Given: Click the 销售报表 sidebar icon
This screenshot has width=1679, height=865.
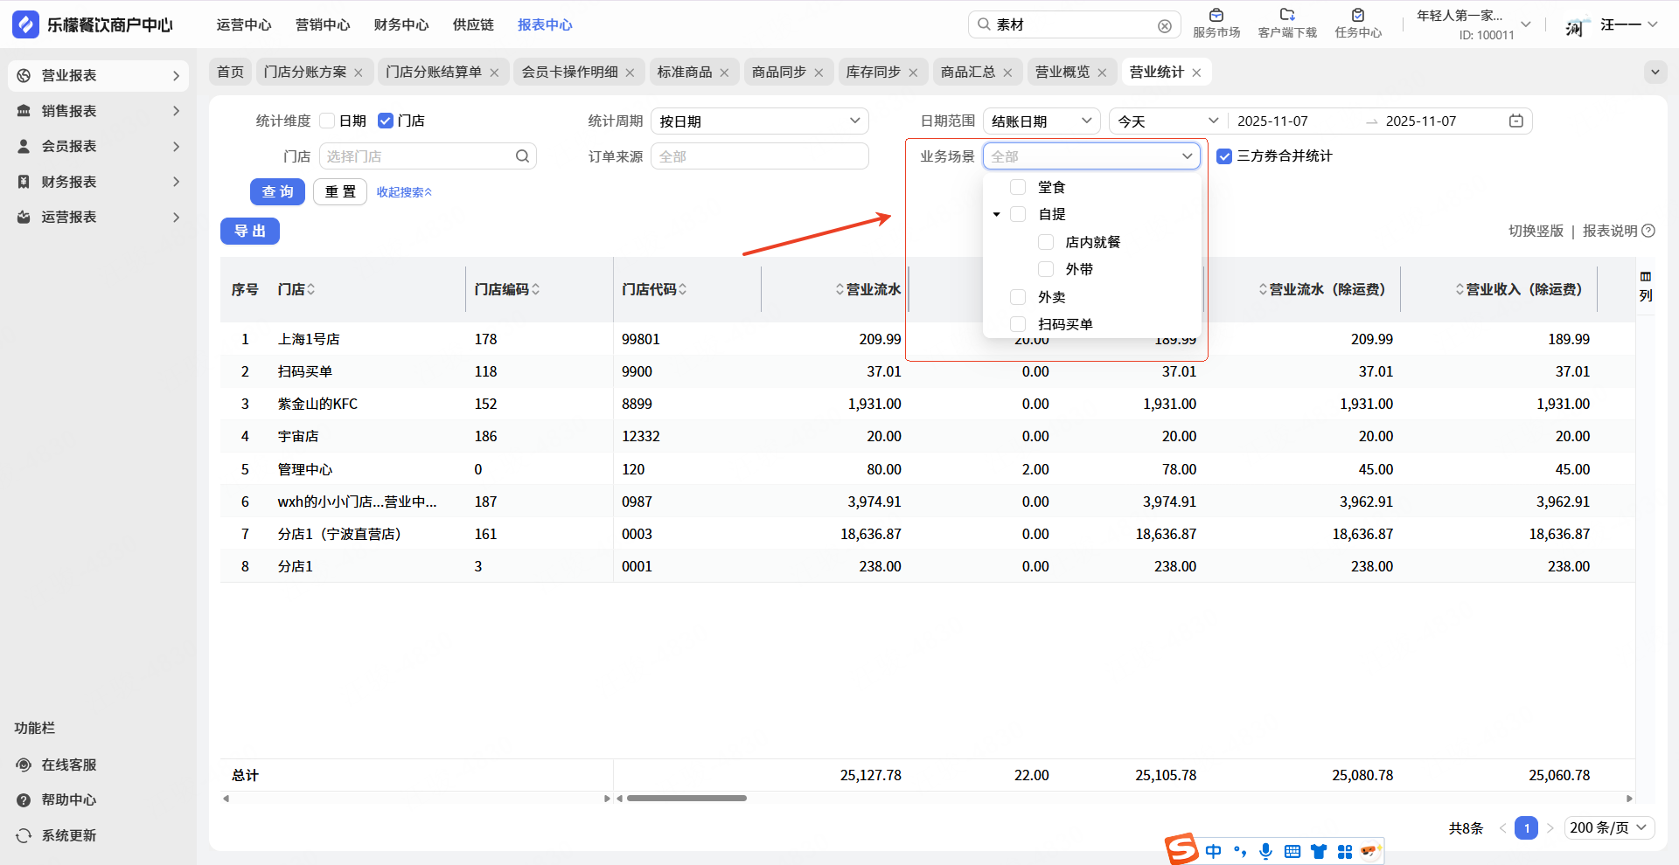Looking at the screenshot, I should point(24,111).
